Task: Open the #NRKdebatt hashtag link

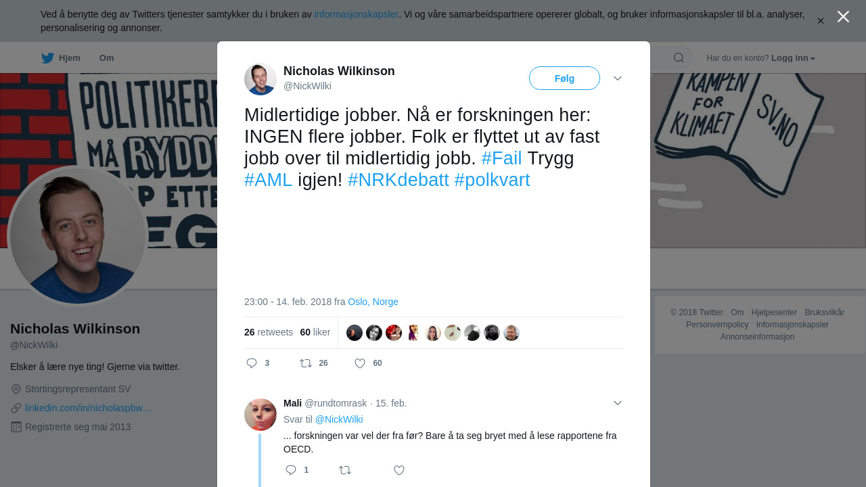Action: point(398,180)
